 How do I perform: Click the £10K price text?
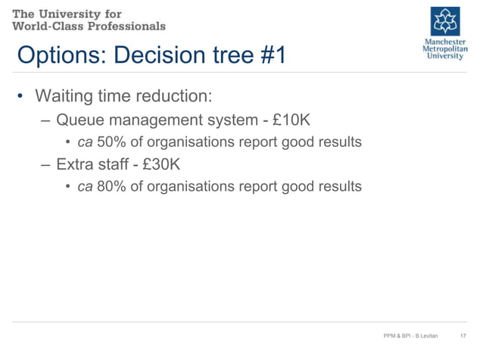click(291, 120)
